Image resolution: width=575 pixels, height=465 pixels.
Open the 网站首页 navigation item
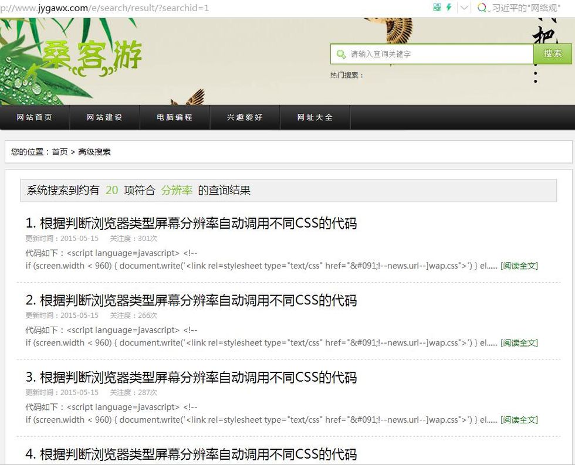pos(35,117)
